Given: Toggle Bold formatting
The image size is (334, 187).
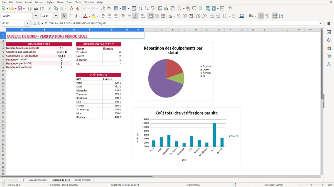Looking at the screenshot, I should (x=64, y=16).
